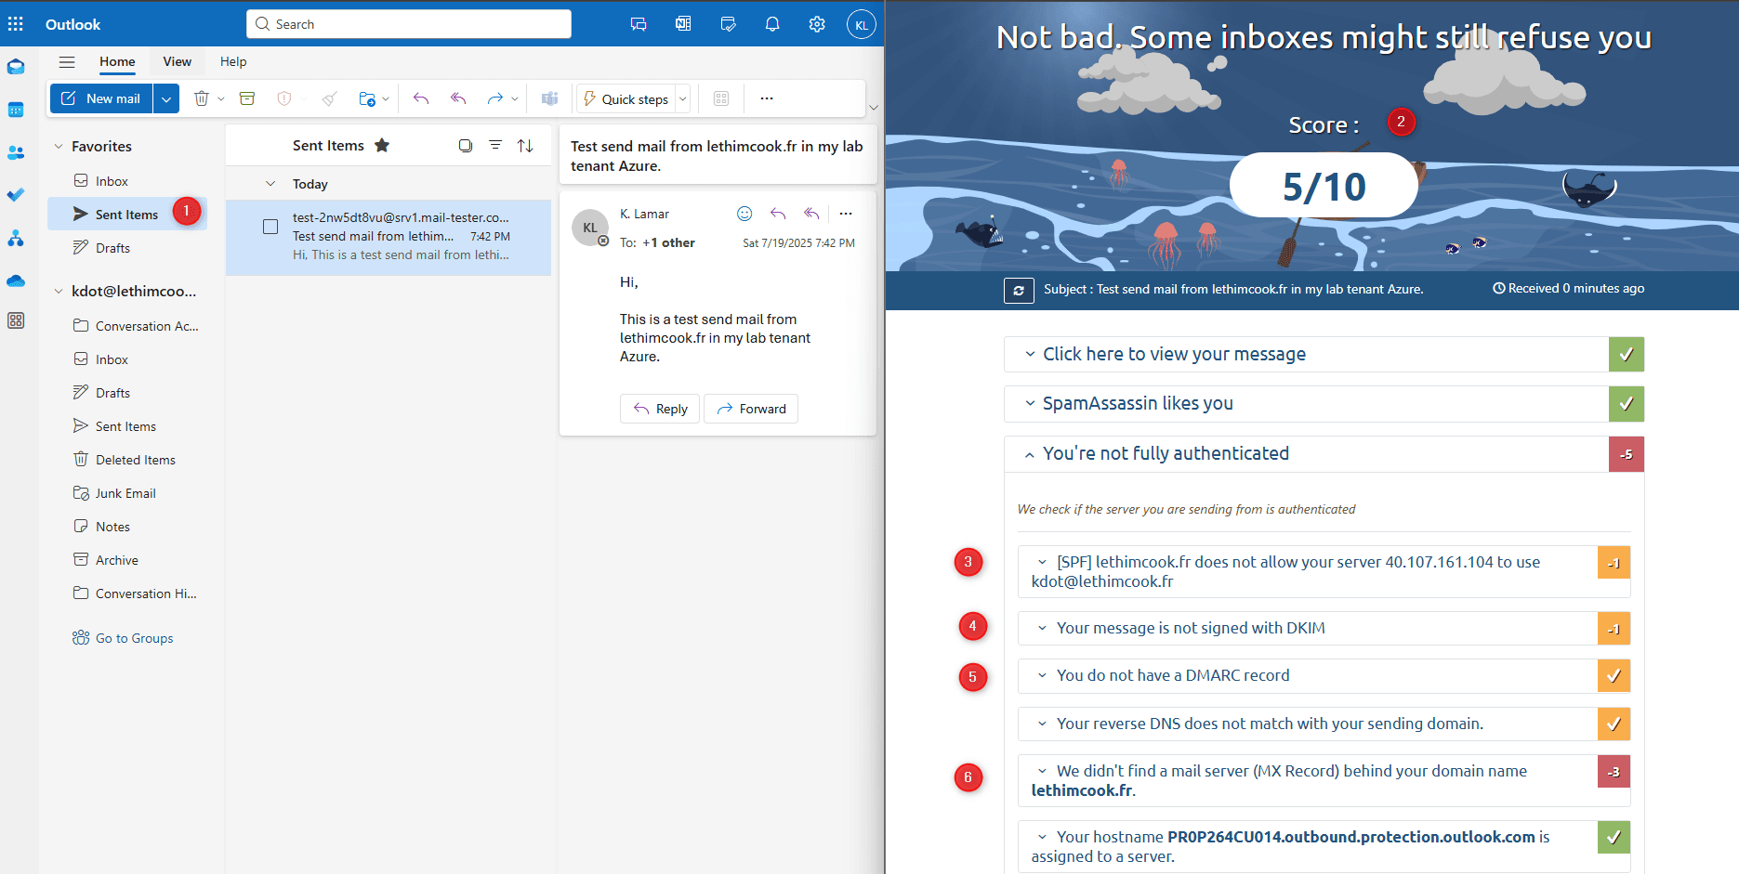Click the emoji reaction icon on message
The image size is (1739, 874).
744,214
